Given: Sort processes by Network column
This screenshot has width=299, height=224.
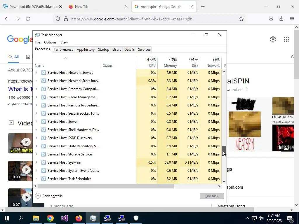Looking at the screenshot, I should tap(211, 63).
